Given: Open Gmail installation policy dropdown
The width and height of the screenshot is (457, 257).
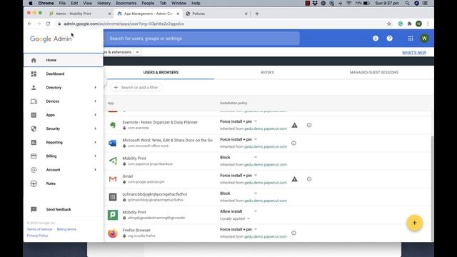Looking at the screenshot, I should [256, 176].
